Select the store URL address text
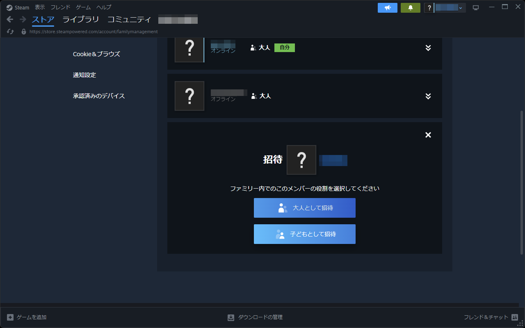The image size is (525, 328). click(x=94, y=32)
